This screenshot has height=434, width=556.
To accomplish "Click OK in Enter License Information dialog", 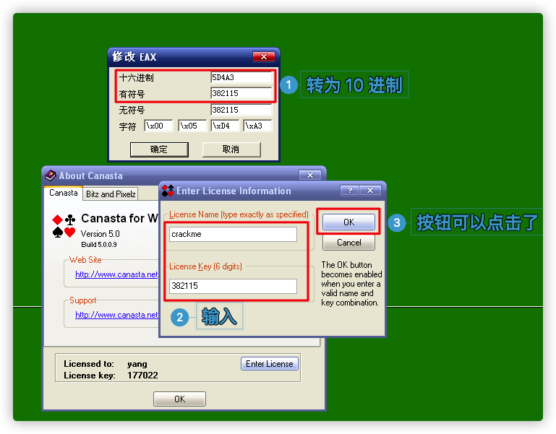I will point(348,222).
